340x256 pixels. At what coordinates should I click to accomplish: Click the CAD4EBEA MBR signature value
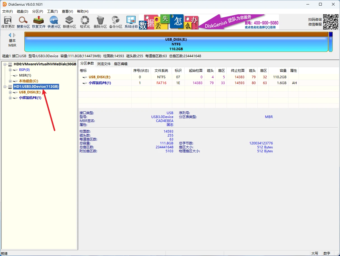(165, 121)
